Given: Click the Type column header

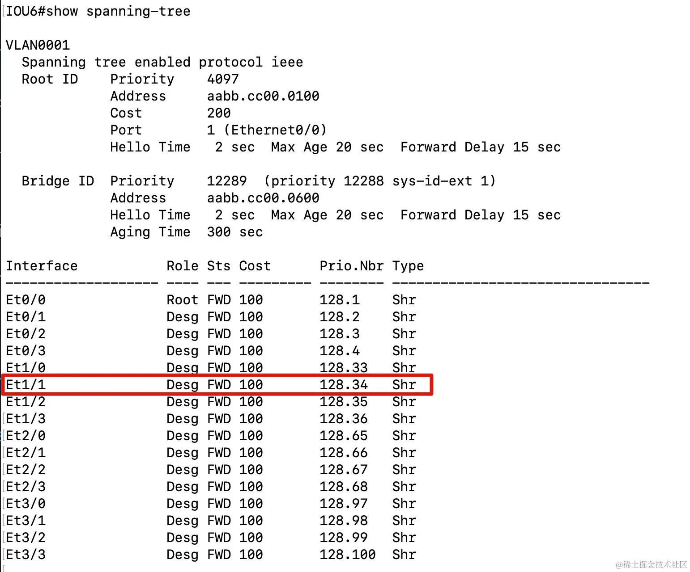Looking at the screenshot, I should click(x=408, y=266).
